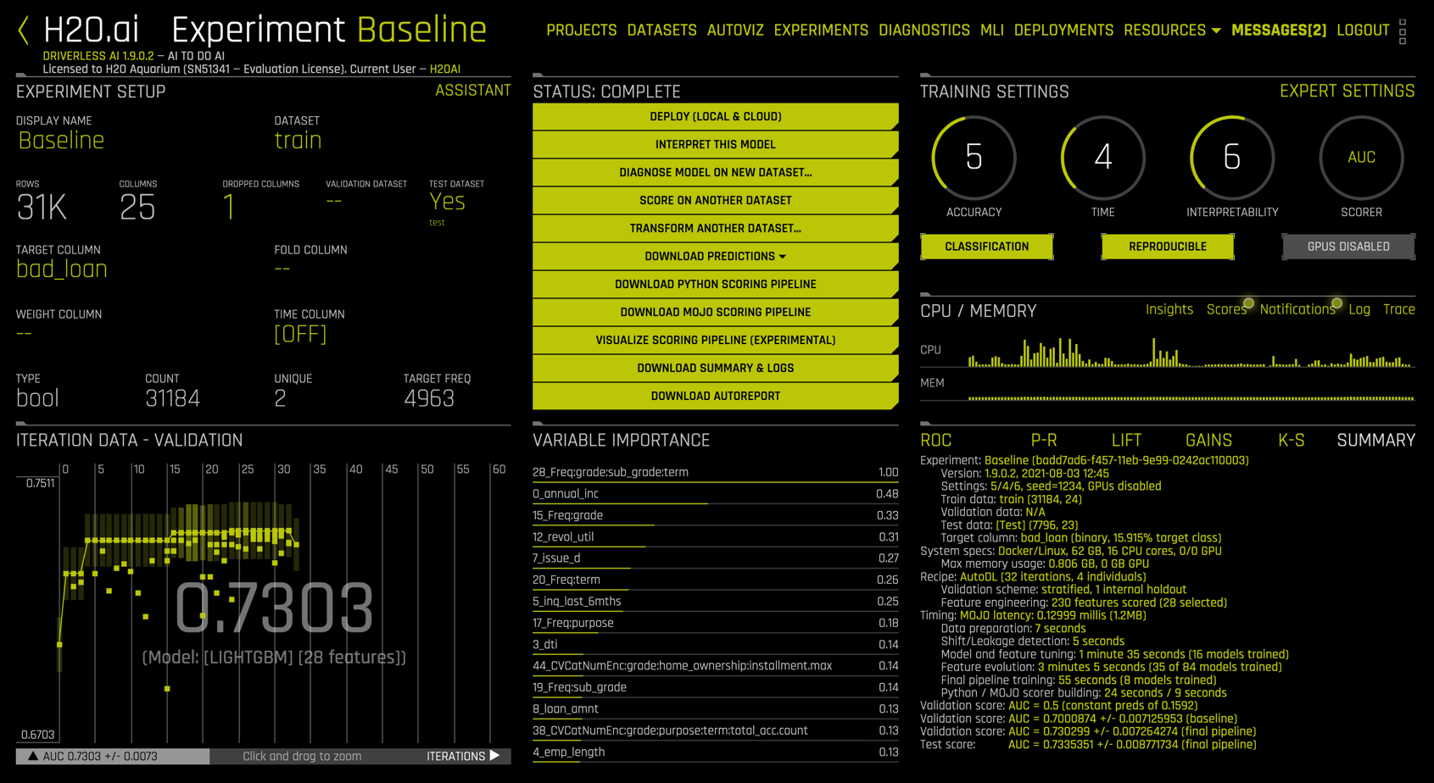
Task: Toggle the Reproducible setting
Action: tap(1167, 247)
